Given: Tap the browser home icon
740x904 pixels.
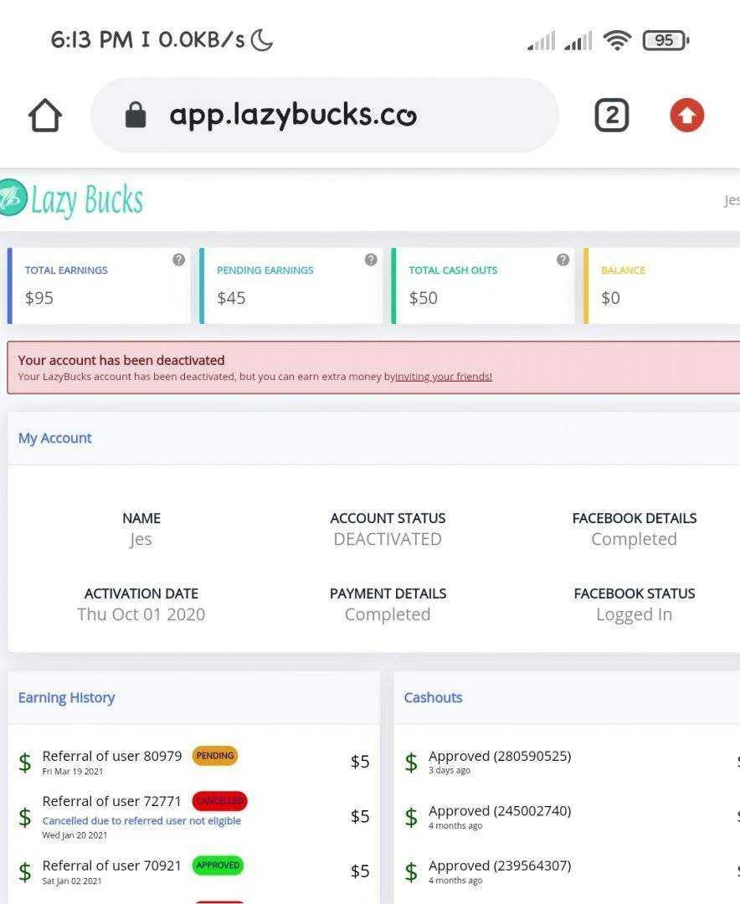Looking at the screenshot, I should tap(45, 116).
